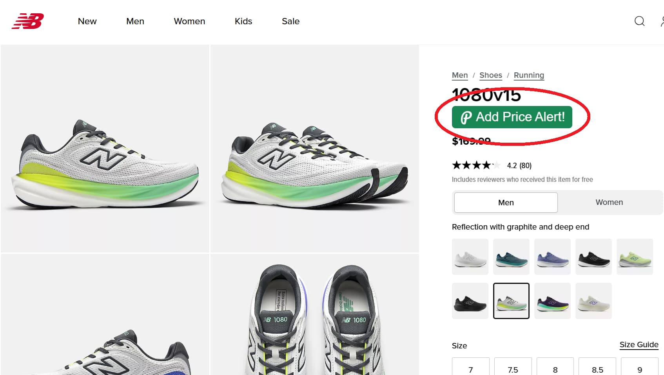Image resolution: width=664 pixels, height=375 pixels.
Task: Open the search magnifier icon
Action: pyautogui.click(x=639, y=22)
